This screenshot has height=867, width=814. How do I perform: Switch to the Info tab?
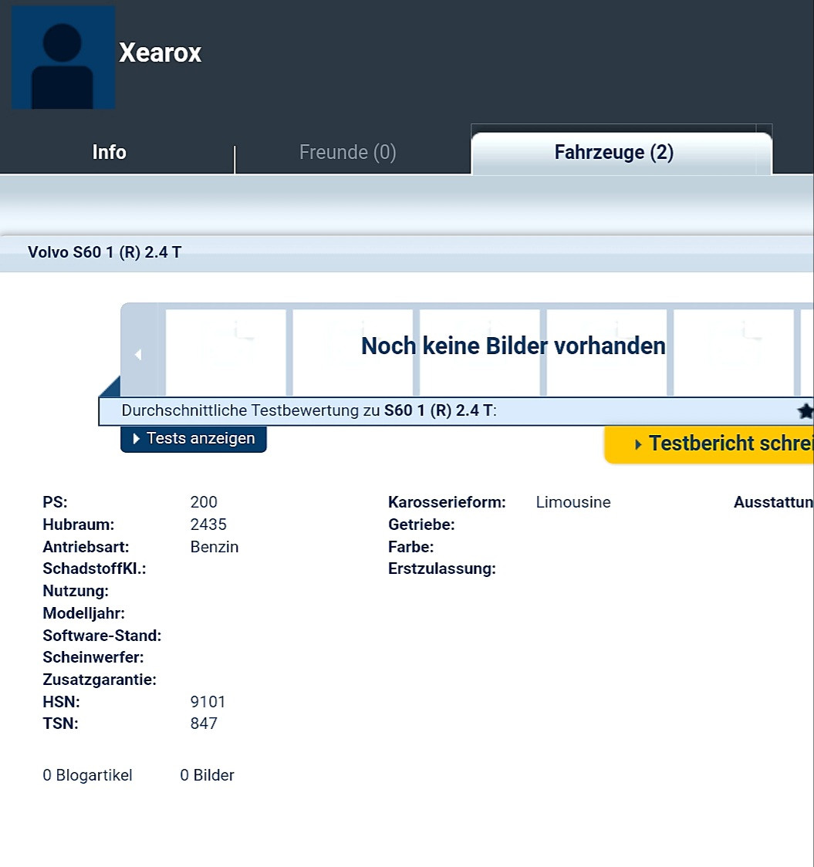coord(108,152)
